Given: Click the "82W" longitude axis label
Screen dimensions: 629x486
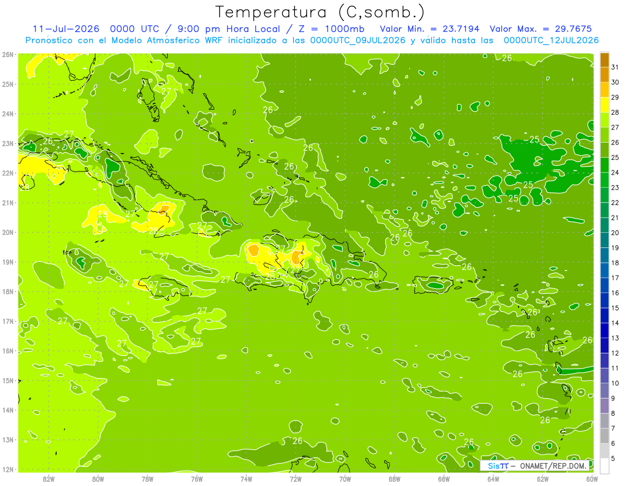Looking at the screenshot, I should coord(49,479).
